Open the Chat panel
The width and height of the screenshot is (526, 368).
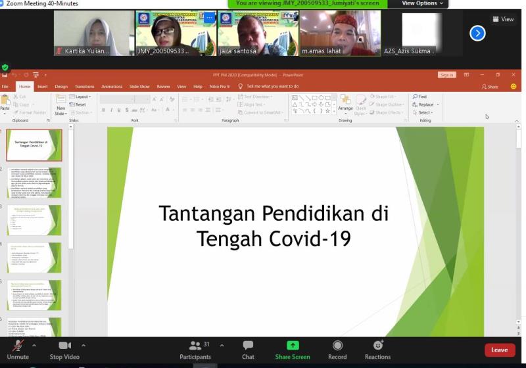[248, 349]
